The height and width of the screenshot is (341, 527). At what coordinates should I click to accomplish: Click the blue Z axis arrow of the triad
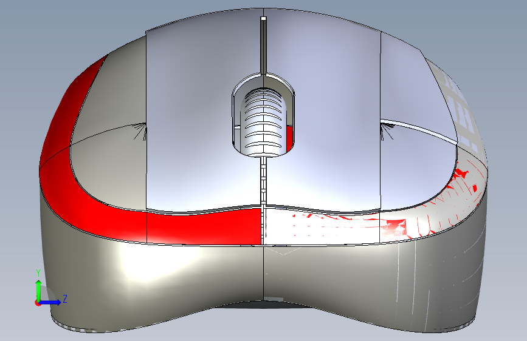pyautogui.click(x=51, y=302)
